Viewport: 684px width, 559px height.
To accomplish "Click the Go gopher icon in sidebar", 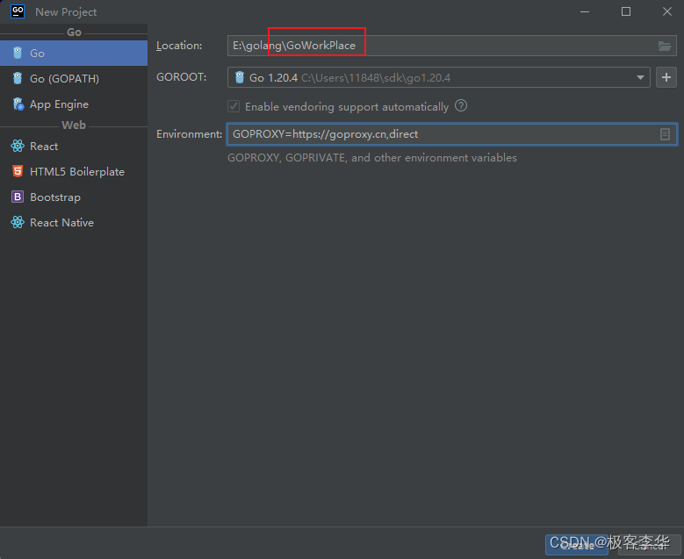I will pos(18,53).
